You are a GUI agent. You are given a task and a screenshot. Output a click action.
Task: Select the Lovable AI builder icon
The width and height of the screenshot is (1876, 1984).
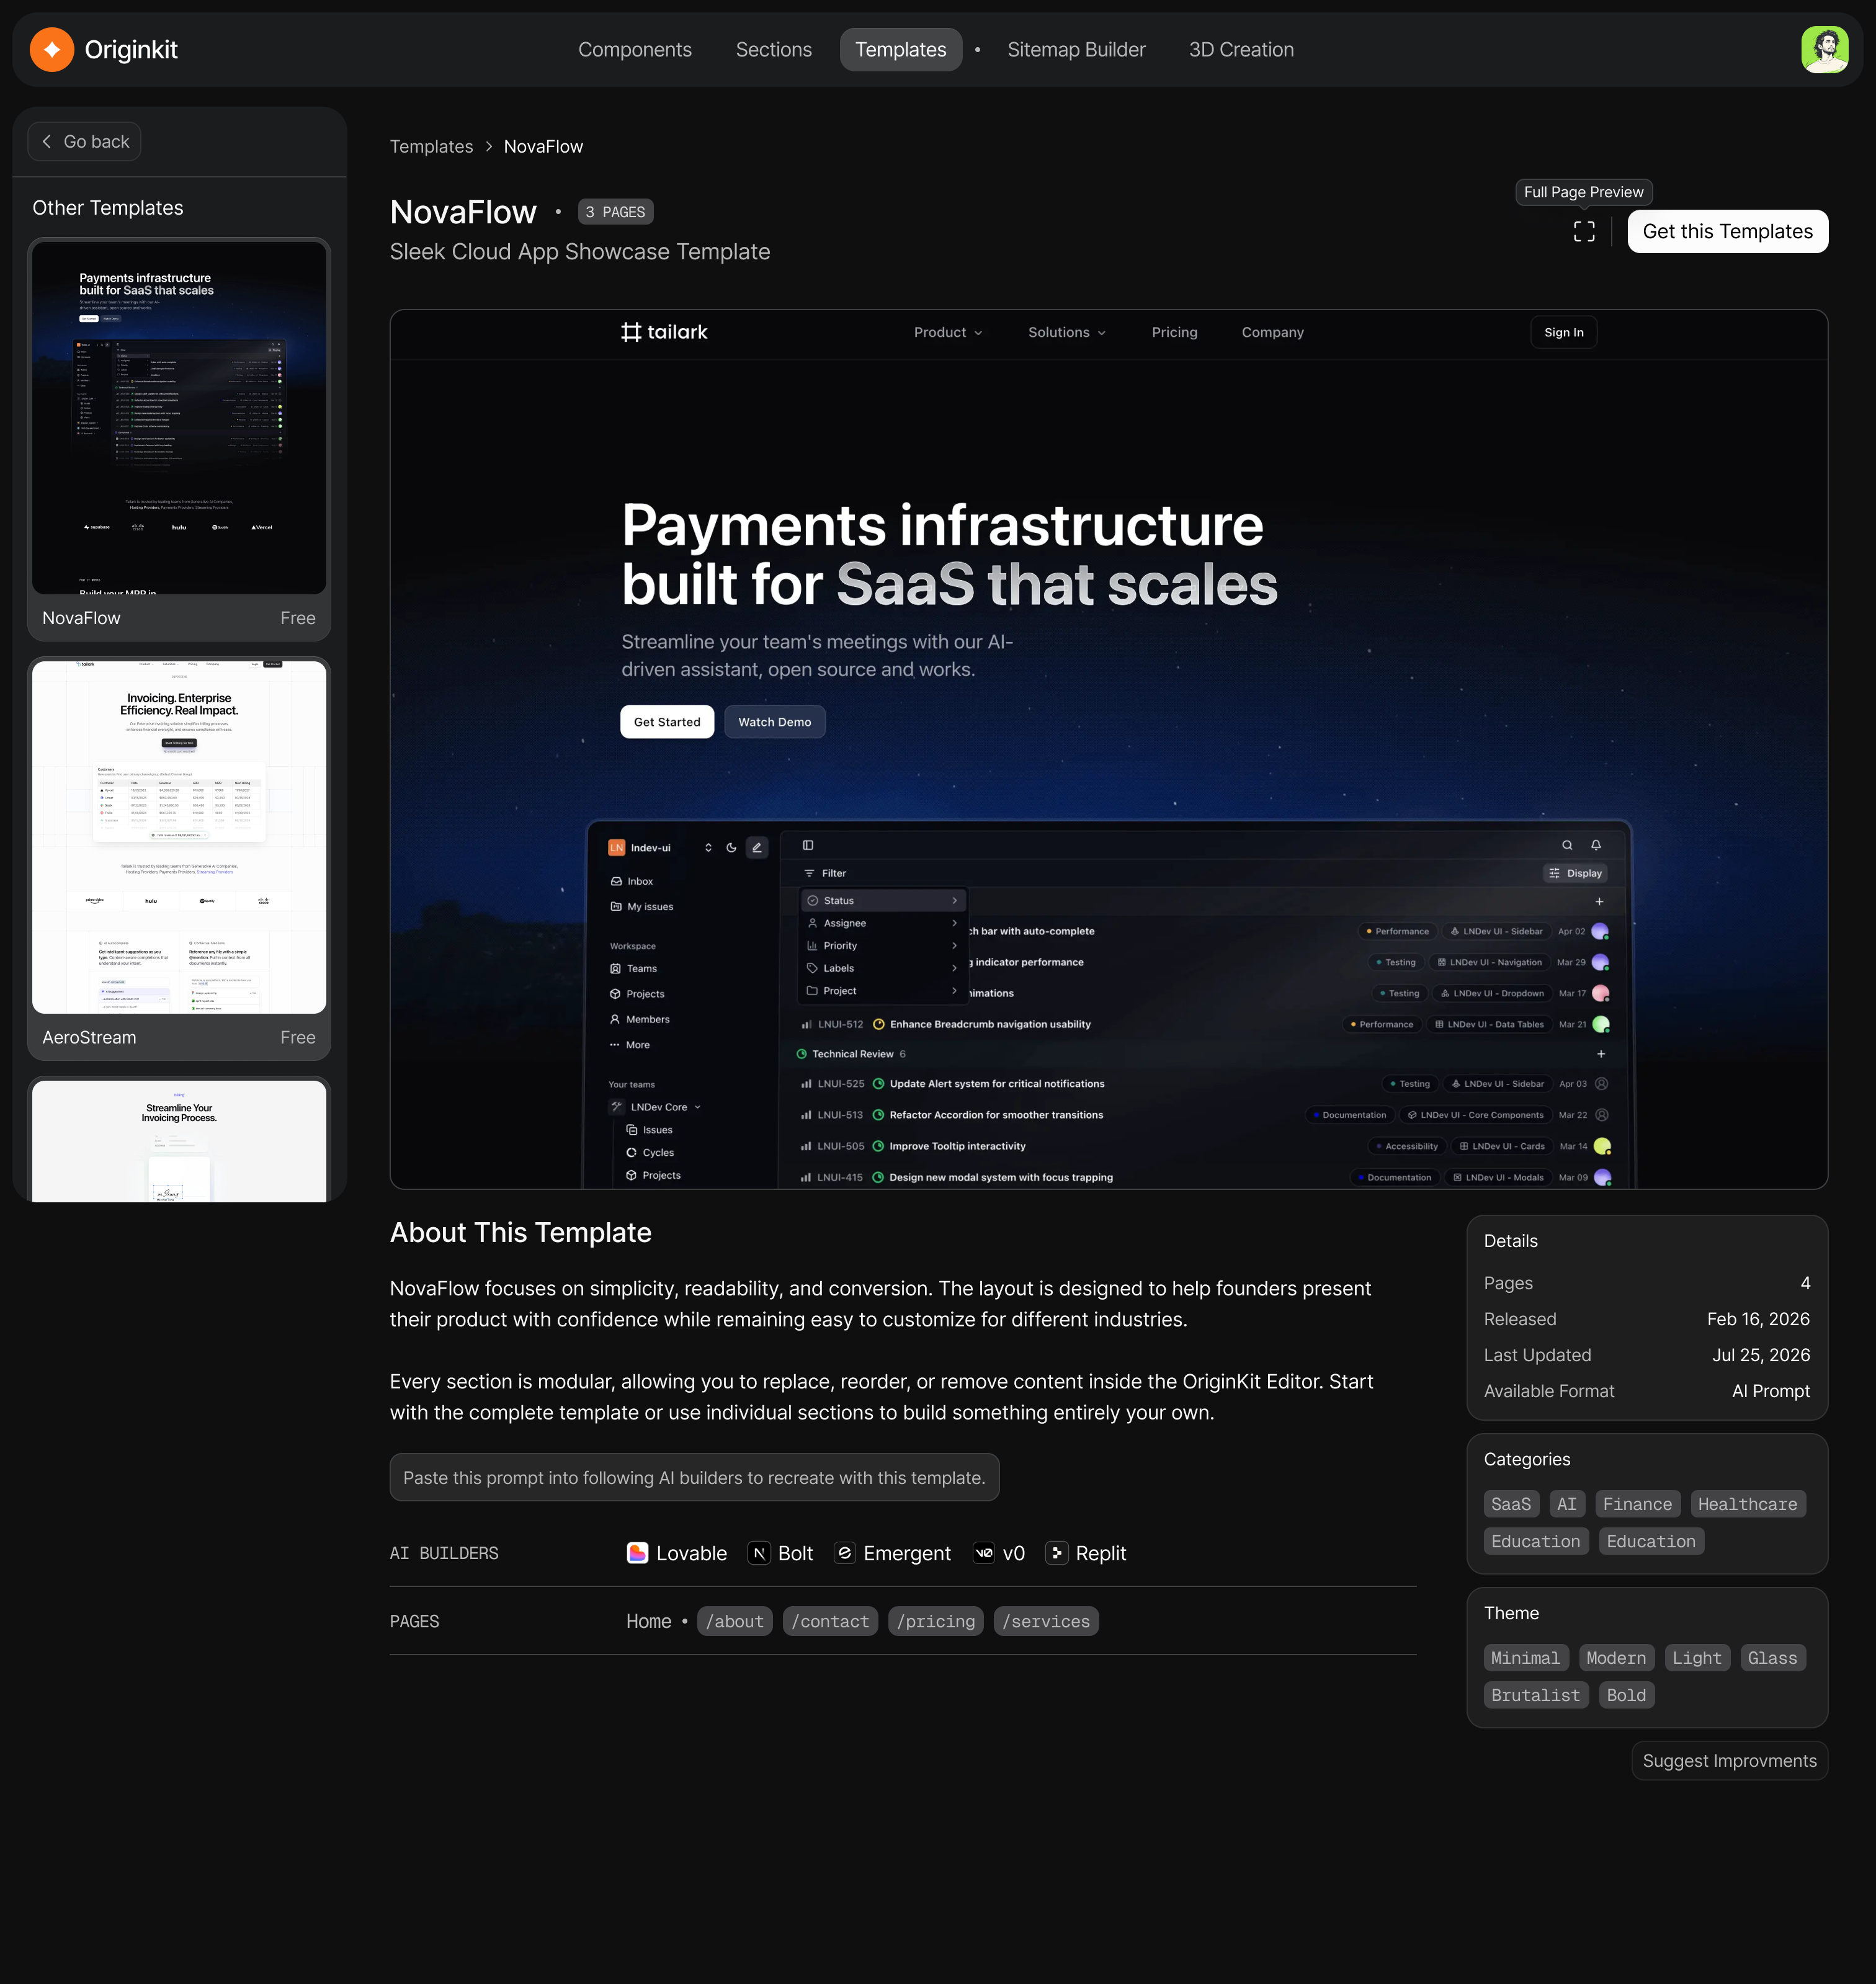pos(637,1553)
